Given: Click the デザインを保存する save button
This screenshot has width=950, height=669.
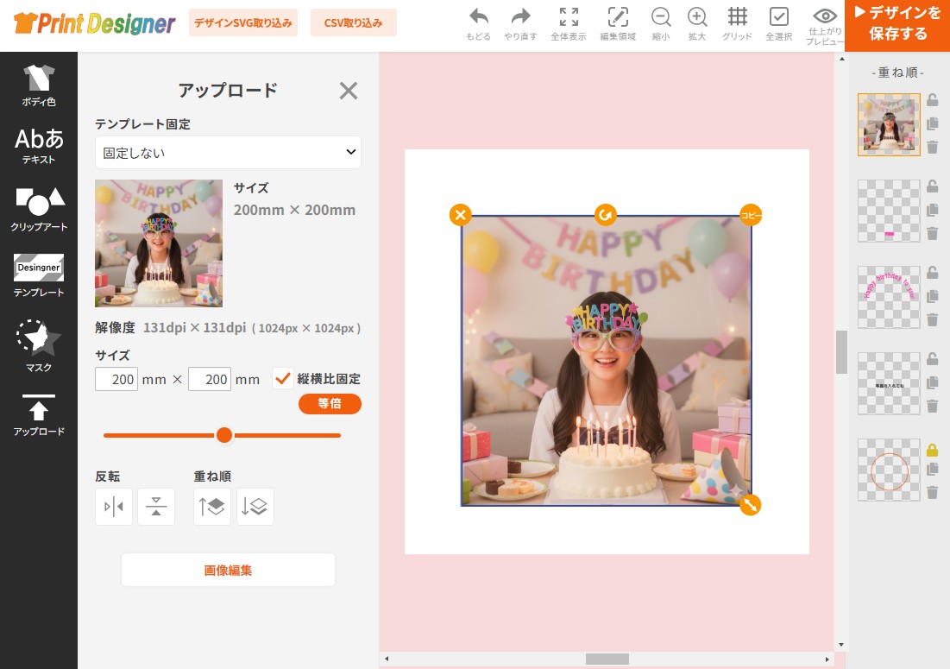Looking at the screenshot, I should pyautogui.click(x=897, y=24).
